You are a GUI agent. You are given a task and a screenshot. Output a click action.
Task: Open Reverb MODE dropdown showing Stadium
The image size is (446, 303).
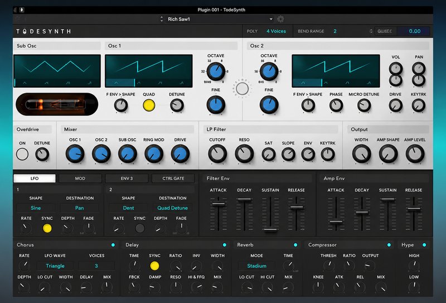[x=256, y=266]
